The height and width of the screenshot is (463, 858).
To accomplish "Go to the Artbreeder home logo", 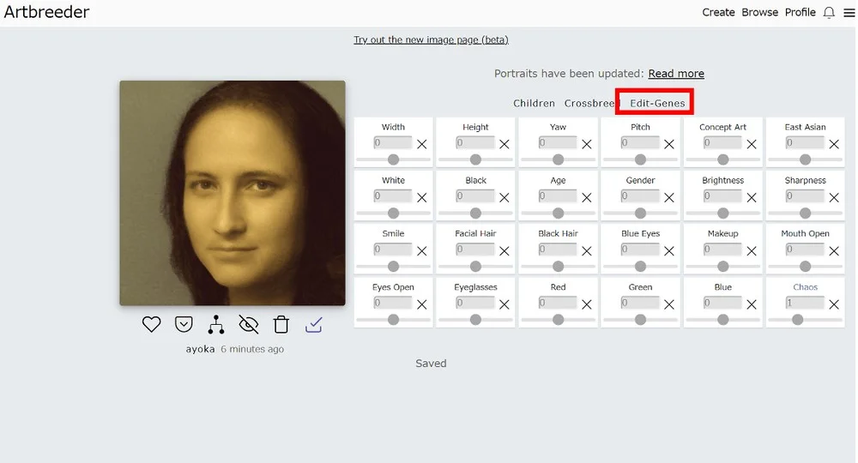I will coord(46,12).
